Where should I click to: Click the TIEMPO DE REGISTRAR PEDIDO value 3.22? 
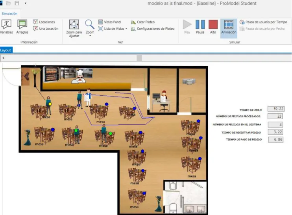(x=275, y=132)
